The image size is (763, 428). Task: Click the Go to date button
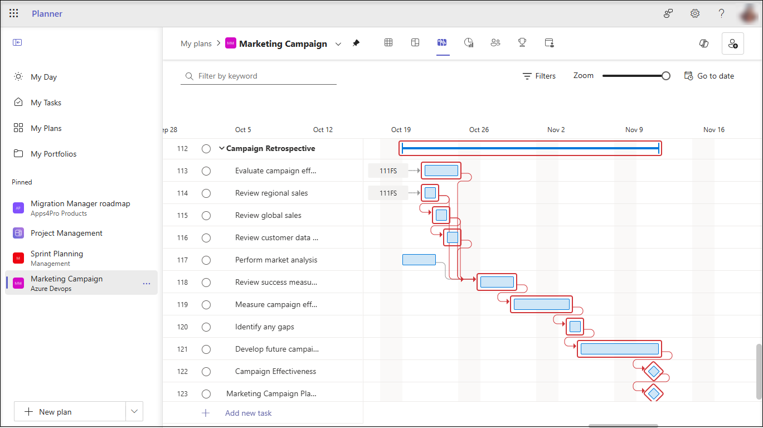click(709, 76)
